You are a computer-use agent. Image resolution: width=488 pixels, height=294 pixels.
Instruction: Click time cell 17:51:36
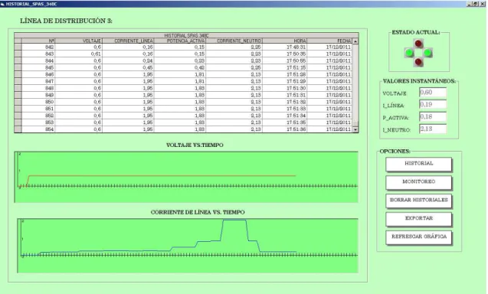tap(285, 129)
